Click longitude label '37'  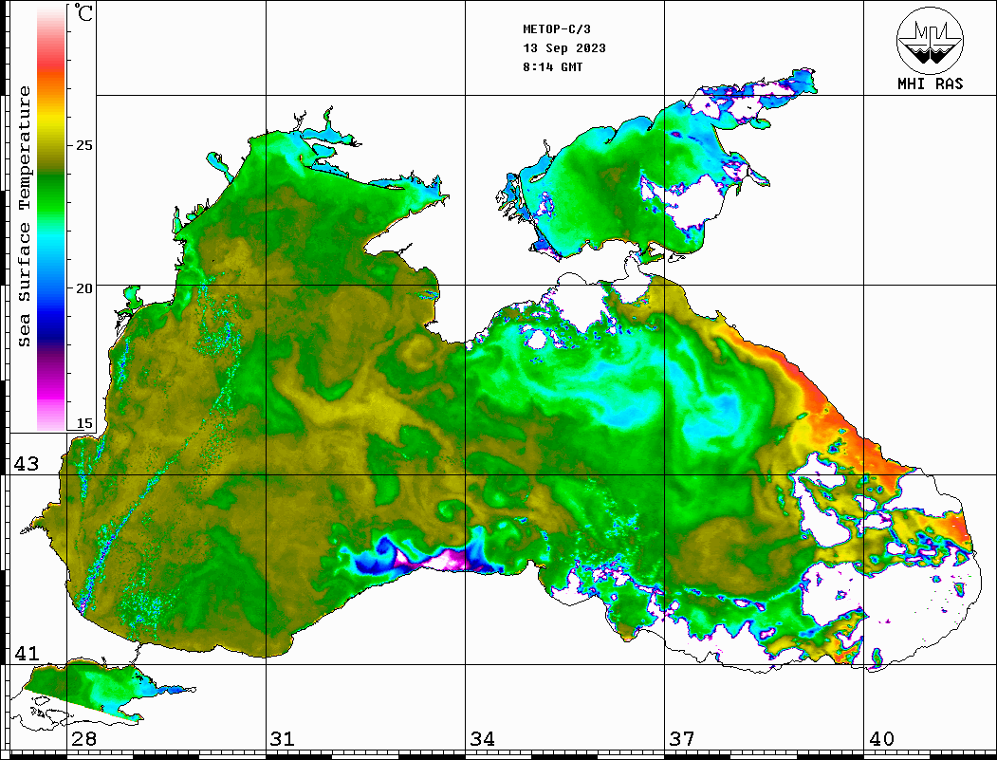[x=682, y=738]
